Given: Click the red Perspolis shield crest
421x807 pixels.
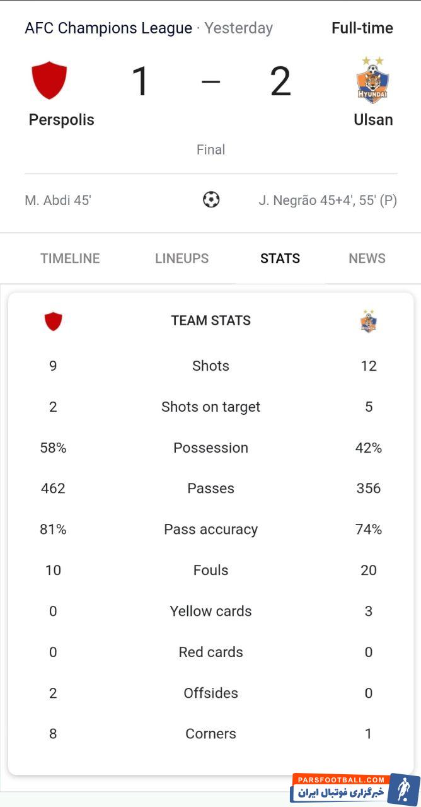Looking at the screenshot, I should point(49,80).
